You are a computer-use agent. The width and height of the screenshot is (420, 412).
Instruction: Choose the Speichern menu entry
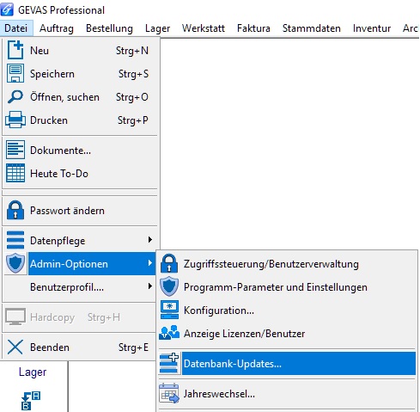coord(80,74)
